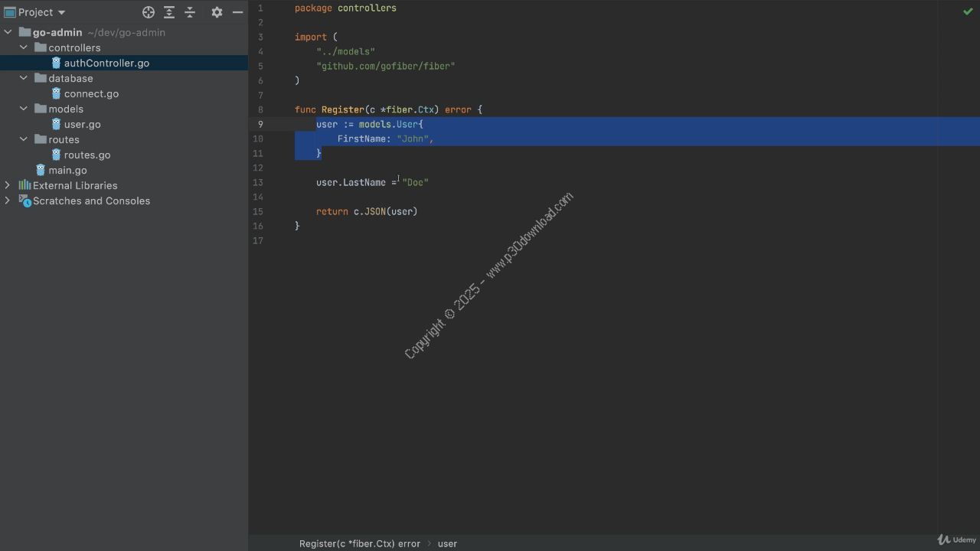Click line number 15 in the gutter
The height and width of the screenshot is (551, 980).
[257, 211]
